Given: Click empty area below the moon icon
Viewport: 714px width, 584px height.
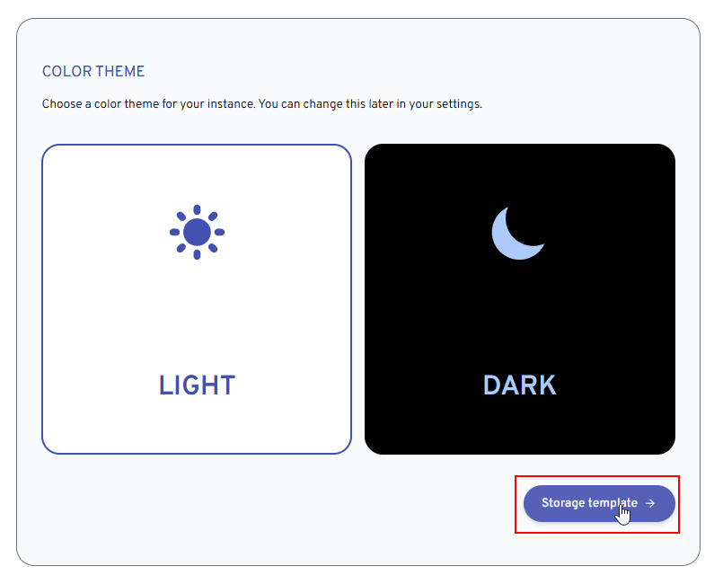Looking at the screenshot, I should (x=519, y=314).
